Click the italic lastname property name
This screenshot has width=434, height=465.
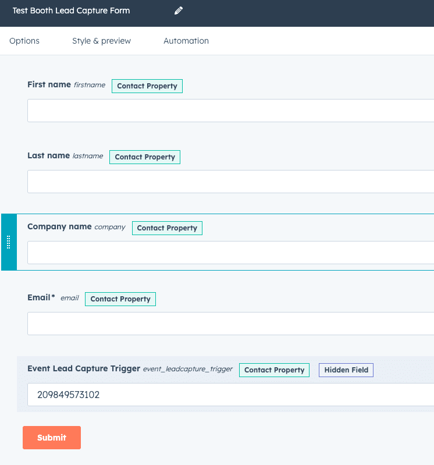click(88, 156)
